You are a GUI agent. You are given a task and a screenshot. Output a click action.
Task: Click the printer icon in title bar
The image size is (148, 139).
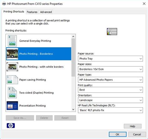(4, 4)
